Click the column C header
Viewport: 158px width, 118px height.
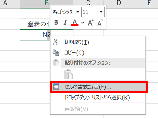[88, 3]
